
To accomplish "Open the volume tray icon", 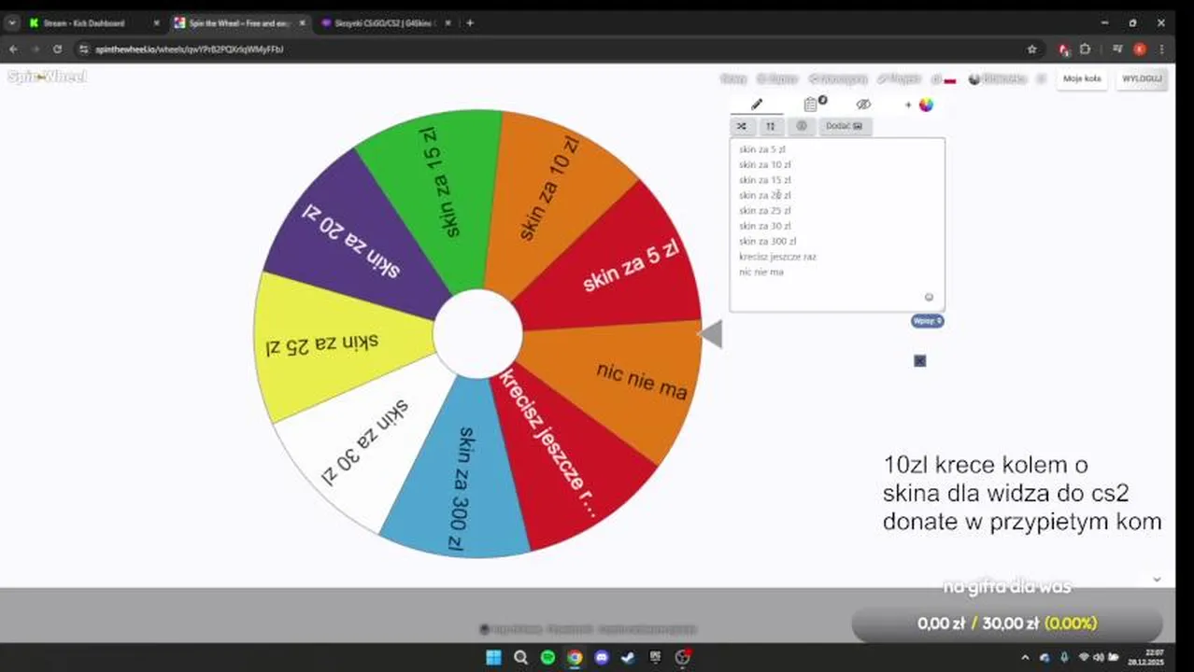I will point(1098,657).
